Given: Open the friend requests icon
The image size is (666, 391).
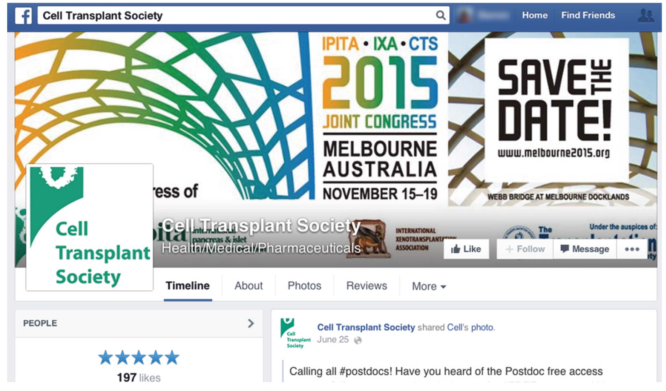Looking at the screenshot, I should click(646, 16).
